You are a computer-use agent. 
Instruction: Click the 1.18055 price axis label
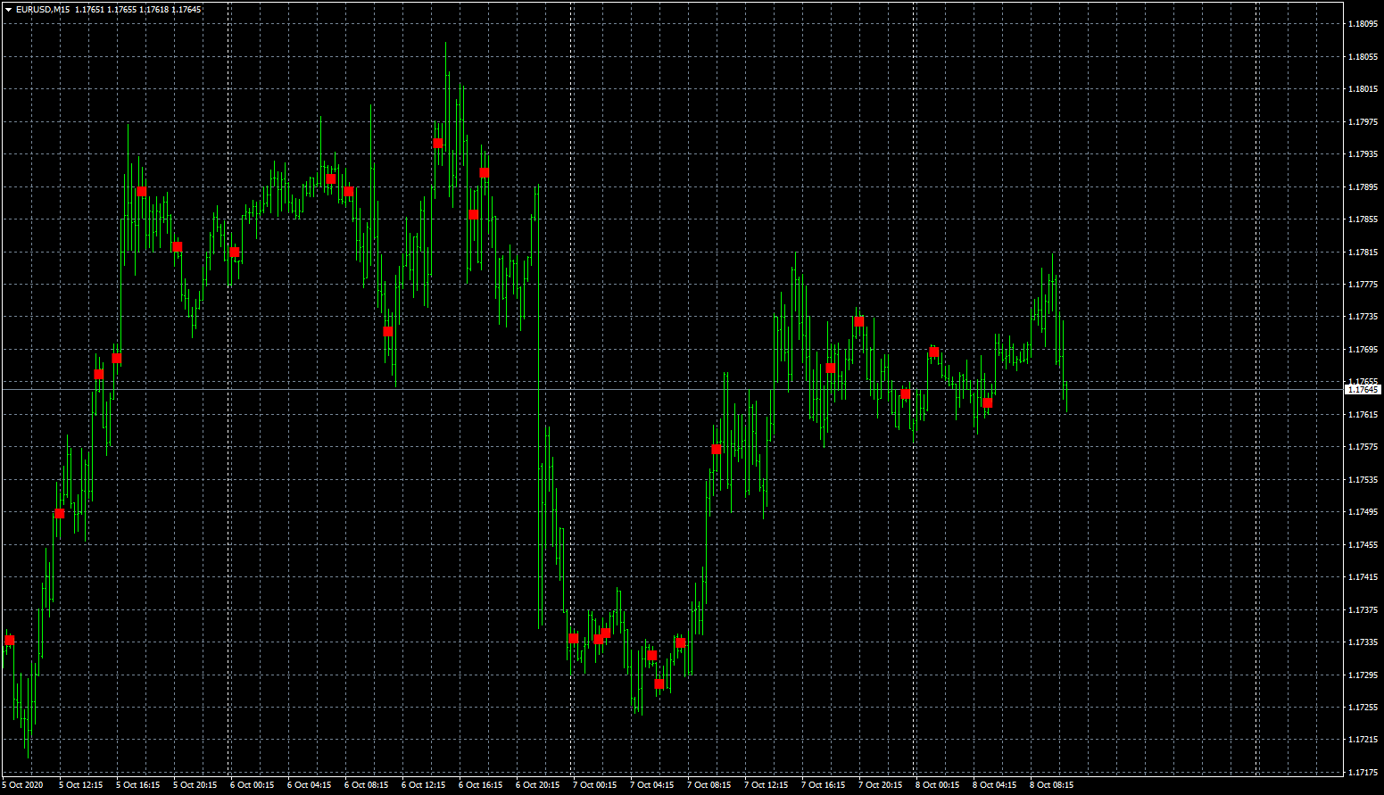(x=1363, y=57)
